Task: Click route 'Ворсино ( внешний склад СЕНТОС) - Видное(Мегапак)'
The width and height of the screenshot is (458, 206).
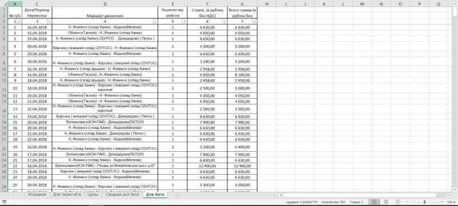Action: [105, 171]
